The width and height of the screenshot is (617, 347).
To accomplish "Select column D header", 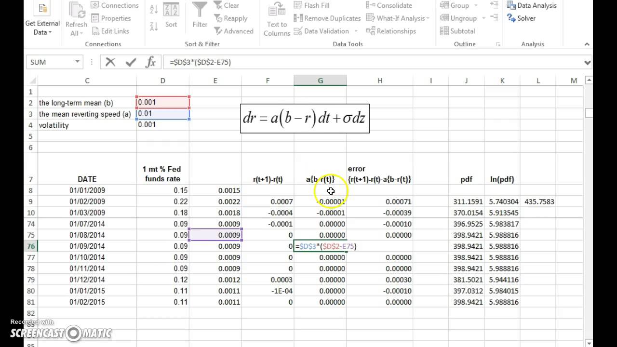I will click(x=162, y=80).
